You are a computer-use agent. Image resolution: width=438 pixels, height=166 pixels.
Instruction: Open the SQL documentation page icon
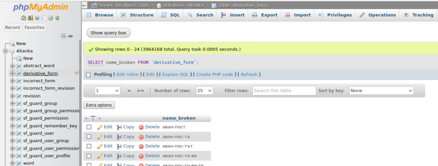(44, 18)
